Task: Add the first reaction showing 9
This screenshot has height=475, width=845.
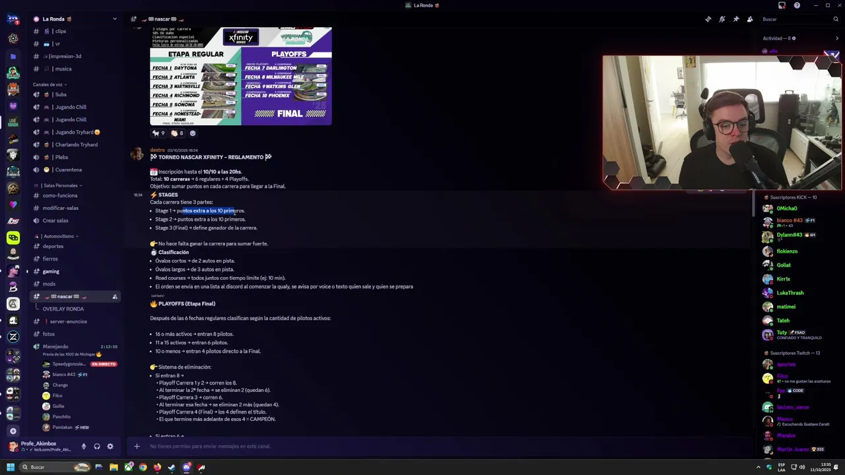Action: tap(158, 133)
